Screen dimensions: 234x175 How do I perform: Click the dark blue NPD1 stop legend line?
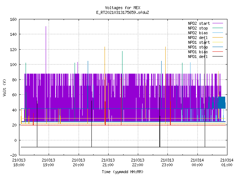click(218, 47)
